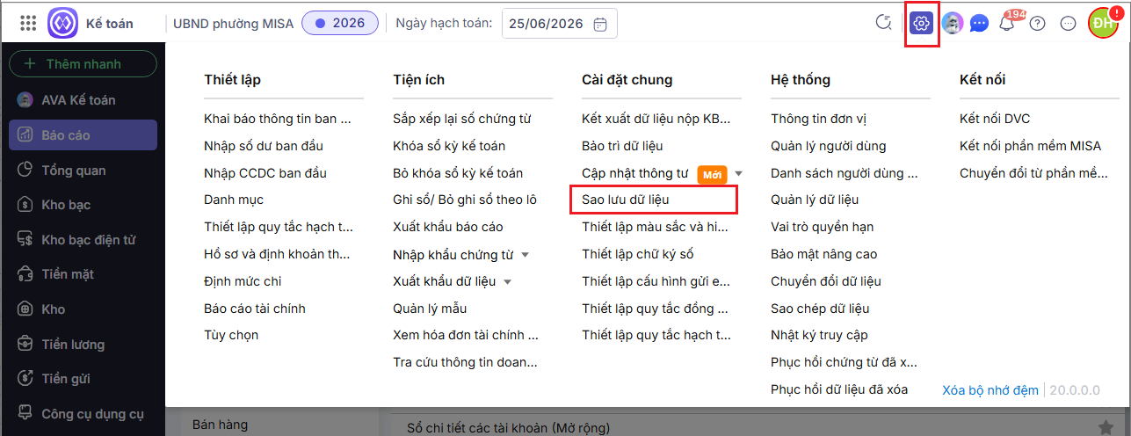Screen dimensions: 1131x436
Task: Open Thiết lập chữ ký số
Action: pos(638,254)
